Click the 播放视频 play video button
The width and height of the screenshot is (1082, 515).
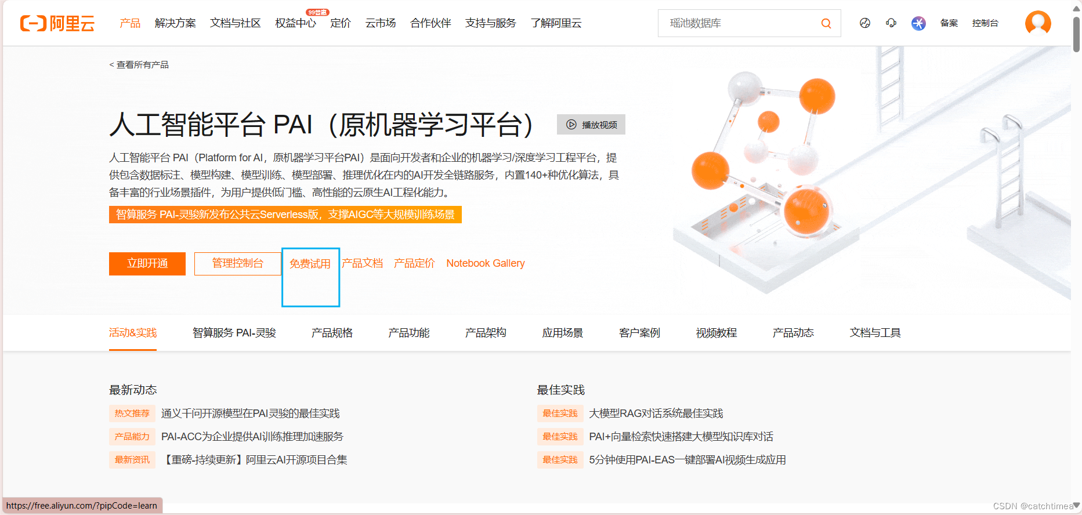(591, 125)
